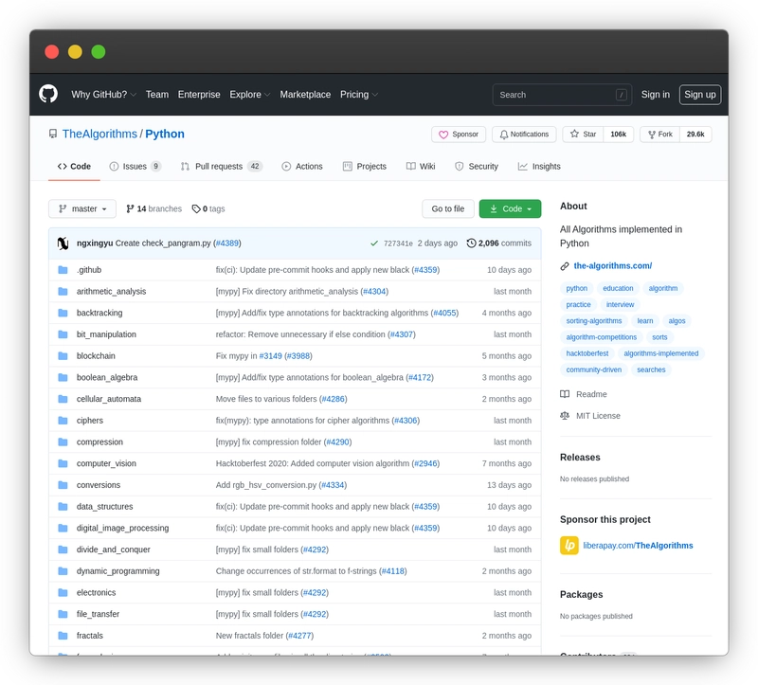Select folder icon for compression
Image resolution: width=758 pixels, height=685 pixels.
63,442
